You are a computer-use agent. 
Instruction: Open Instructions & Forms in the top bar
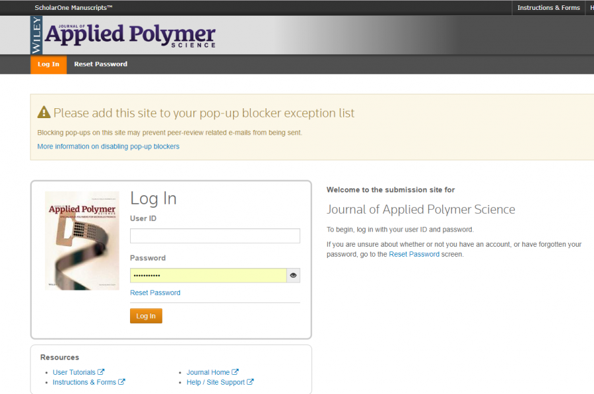tap(548, 8)
